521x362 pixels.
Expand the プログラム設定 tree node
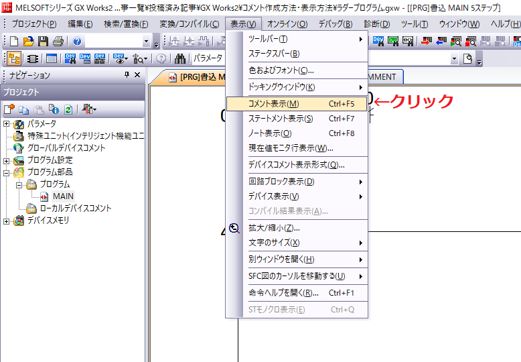pos(6,161)
